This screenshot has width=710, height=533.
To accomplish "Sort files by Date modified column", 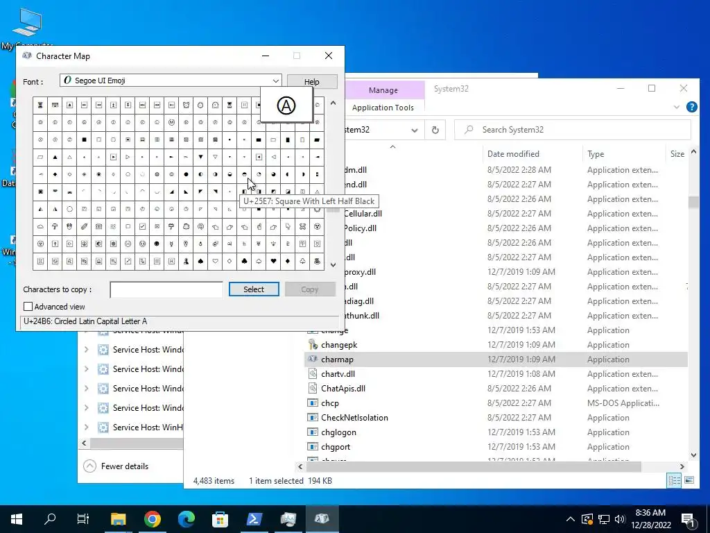I will [x=513, y=154].
